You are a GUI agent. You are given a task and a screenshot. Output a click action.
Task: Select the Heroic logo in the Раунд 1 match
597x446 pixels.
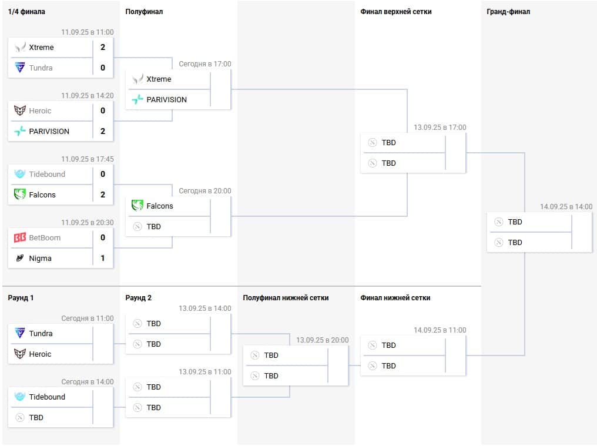(20, 354)
